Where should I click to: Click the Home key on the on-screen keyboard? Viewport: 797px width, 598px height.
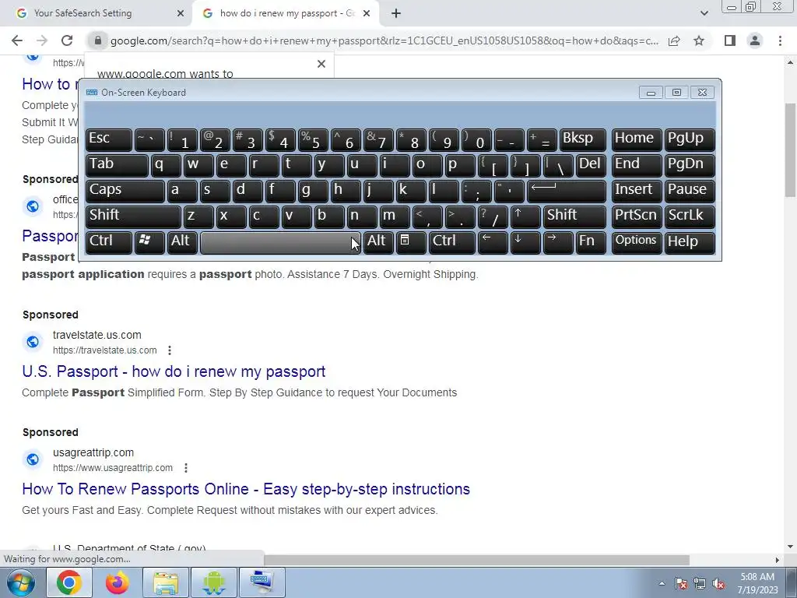point(637,139)
